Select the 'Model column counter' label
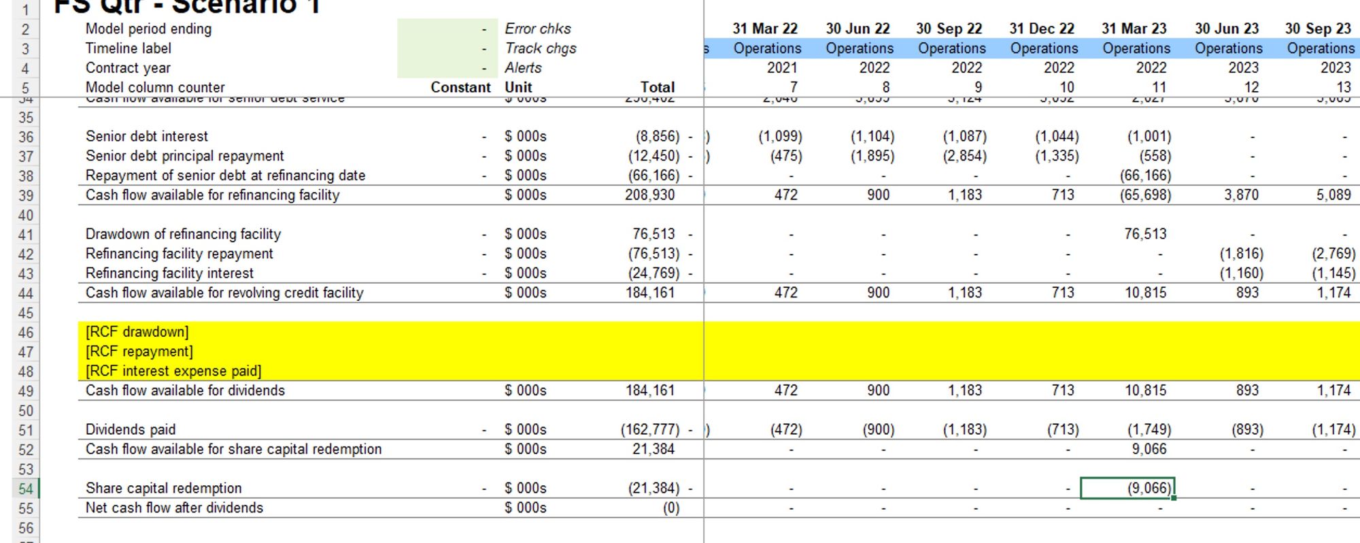 coord(155,87)
